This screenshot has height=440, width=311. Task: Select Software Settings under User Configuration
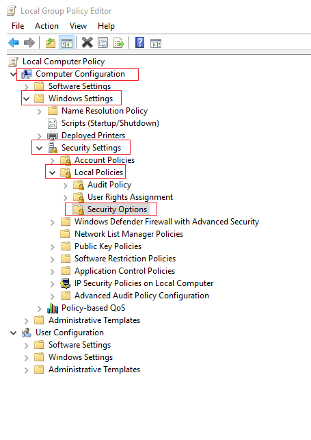tap(79, 345)
